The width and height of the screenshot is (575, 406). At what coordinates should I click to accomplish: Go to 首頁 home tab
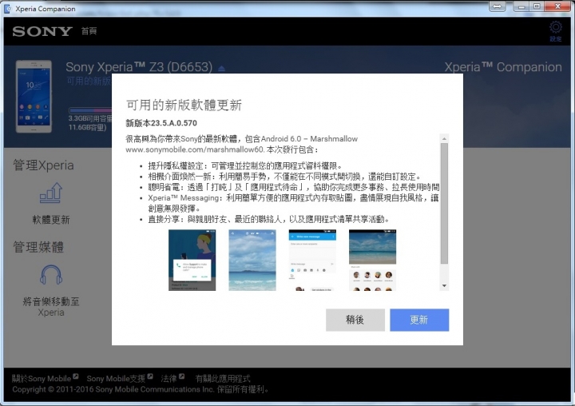tap(89, 31)
